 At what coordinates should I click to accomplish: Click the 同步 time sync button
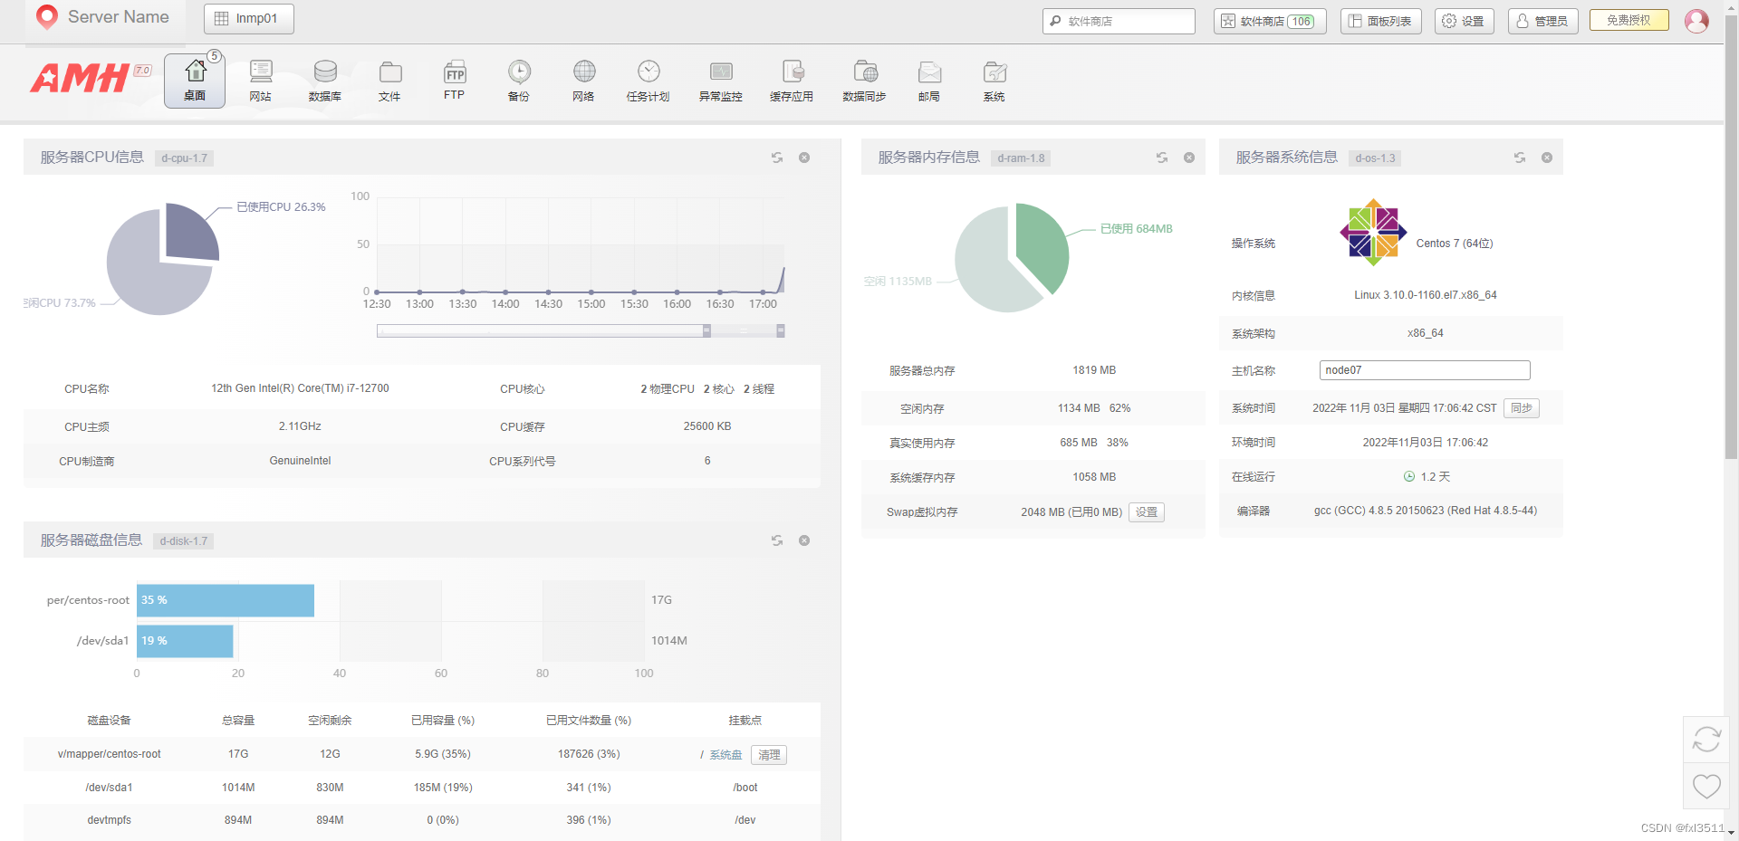1521,408
